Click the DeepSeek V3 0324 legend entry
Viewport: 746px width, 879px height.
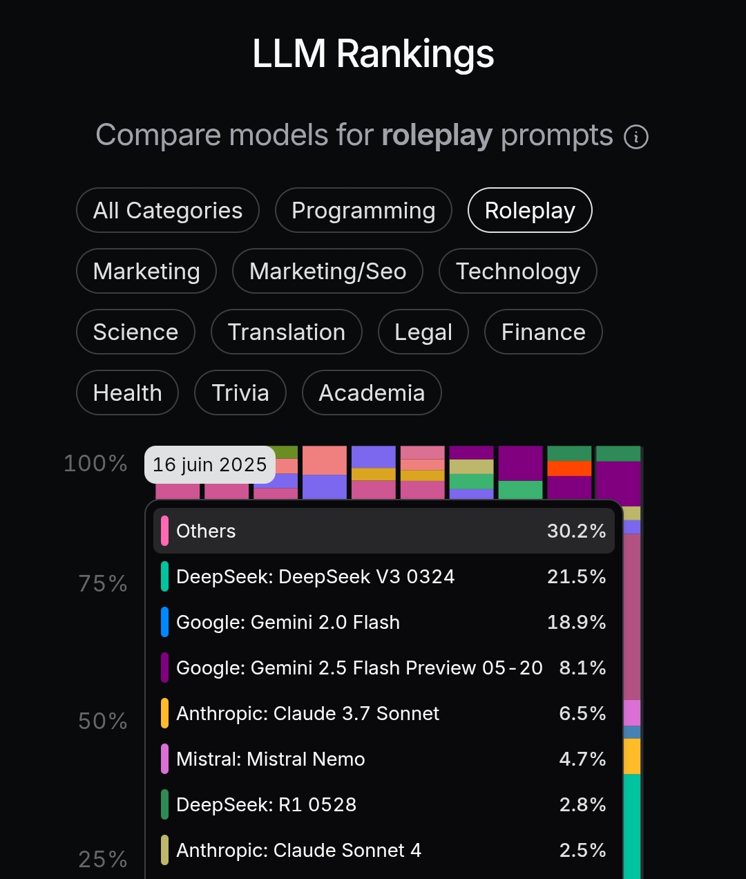pos(384,576)
